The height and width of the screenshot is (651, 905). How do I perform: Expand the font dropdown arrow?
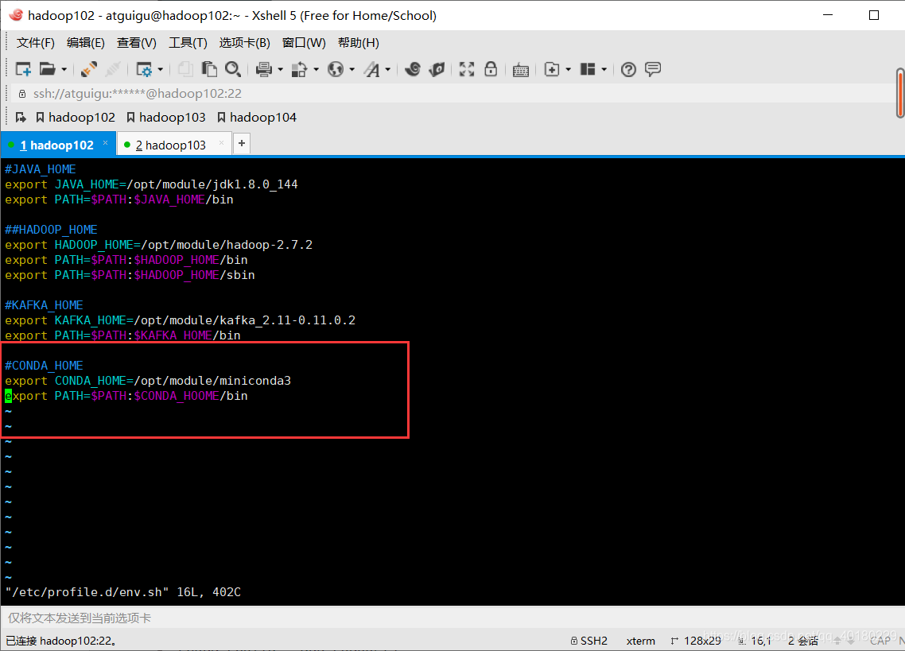click(388, 70)
